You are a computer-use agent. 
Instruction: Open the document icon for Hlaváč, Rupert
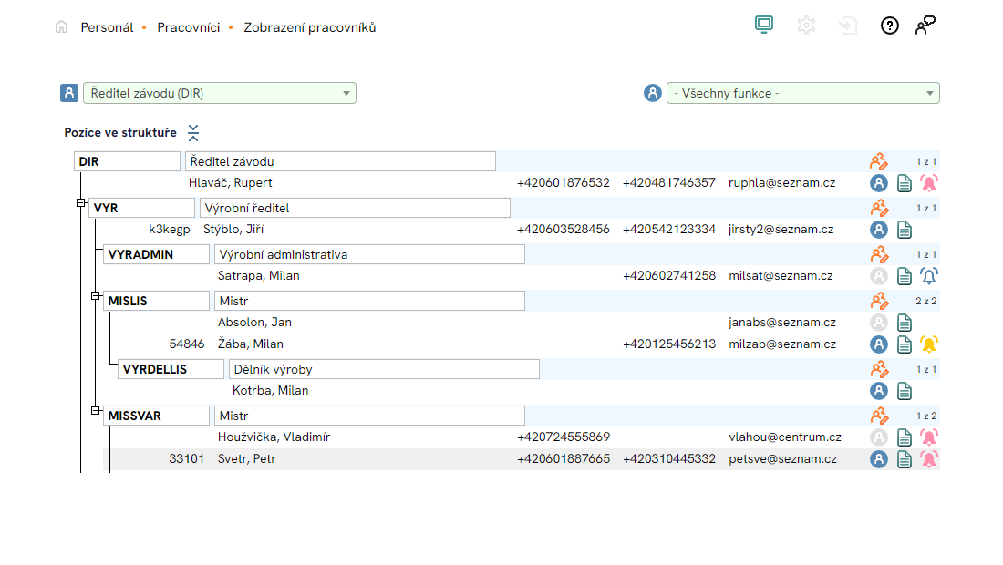click(905, 183)
